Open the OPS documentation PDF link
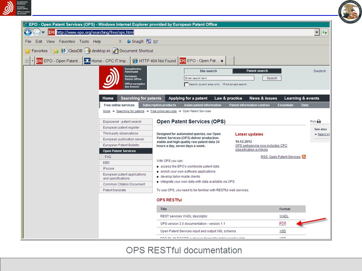 [x=282, y=224]
